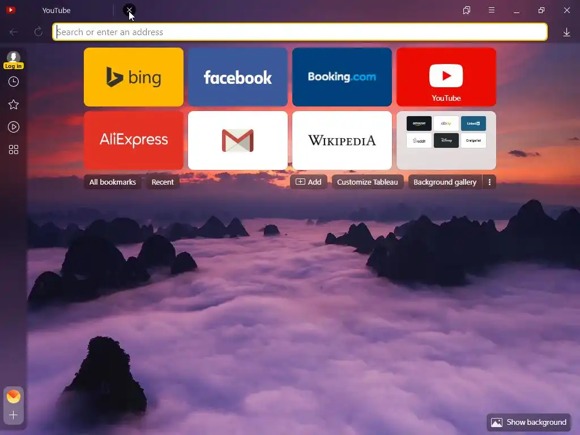Close the active new tab
Viewport: 580px width, 435px height.
click(130, 10)
